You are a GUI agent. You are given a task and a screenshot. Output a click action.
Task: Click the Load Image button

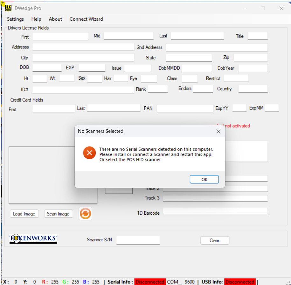24,214
